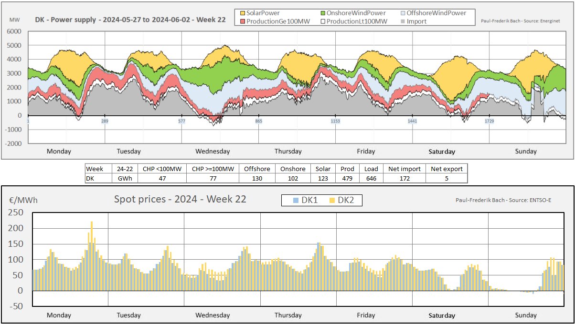Select the ProductionLt100MW legend entry
575x324 pixels.
coord(356,21)
